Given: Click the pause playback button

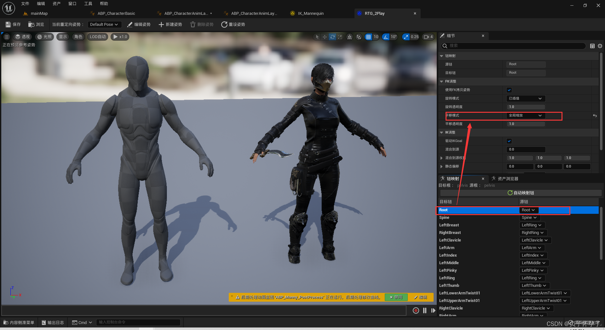Looking at the screenshot, I should point(425,311).
